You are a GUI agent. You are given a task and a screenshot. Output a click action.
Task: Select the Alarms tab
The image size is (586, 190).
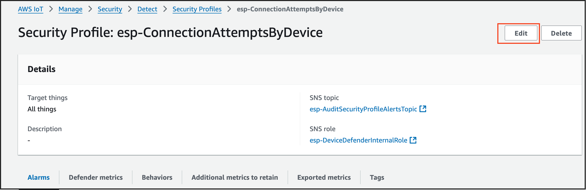[x=39, y=177]
